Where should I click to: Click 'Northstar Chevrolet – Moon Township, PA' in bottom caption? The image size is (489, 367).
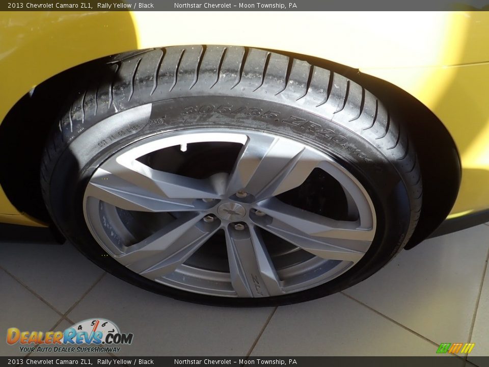point(235,362)
